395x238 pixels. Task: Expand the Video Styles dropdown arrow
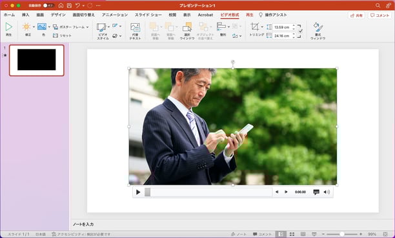tap(108, 26)
